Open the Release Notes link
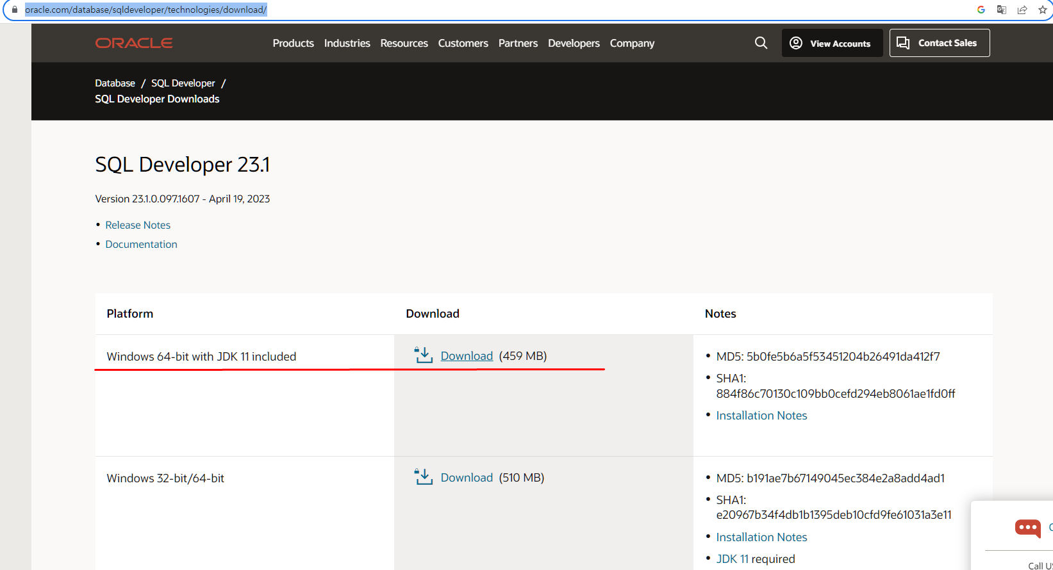1053x570 pixels. (x=138, y=225)
